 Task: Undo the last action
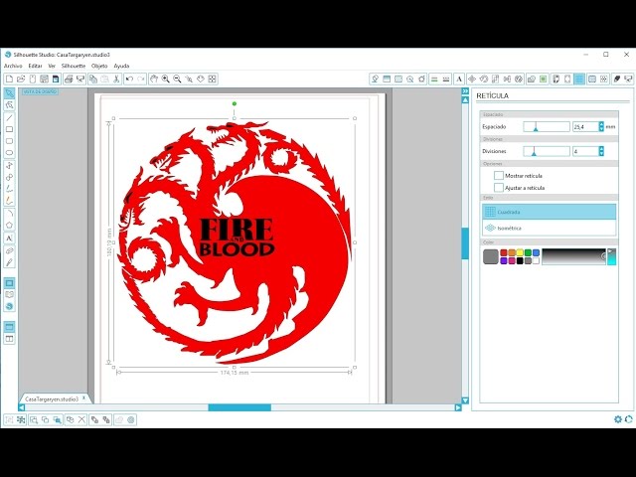point(129,79)
